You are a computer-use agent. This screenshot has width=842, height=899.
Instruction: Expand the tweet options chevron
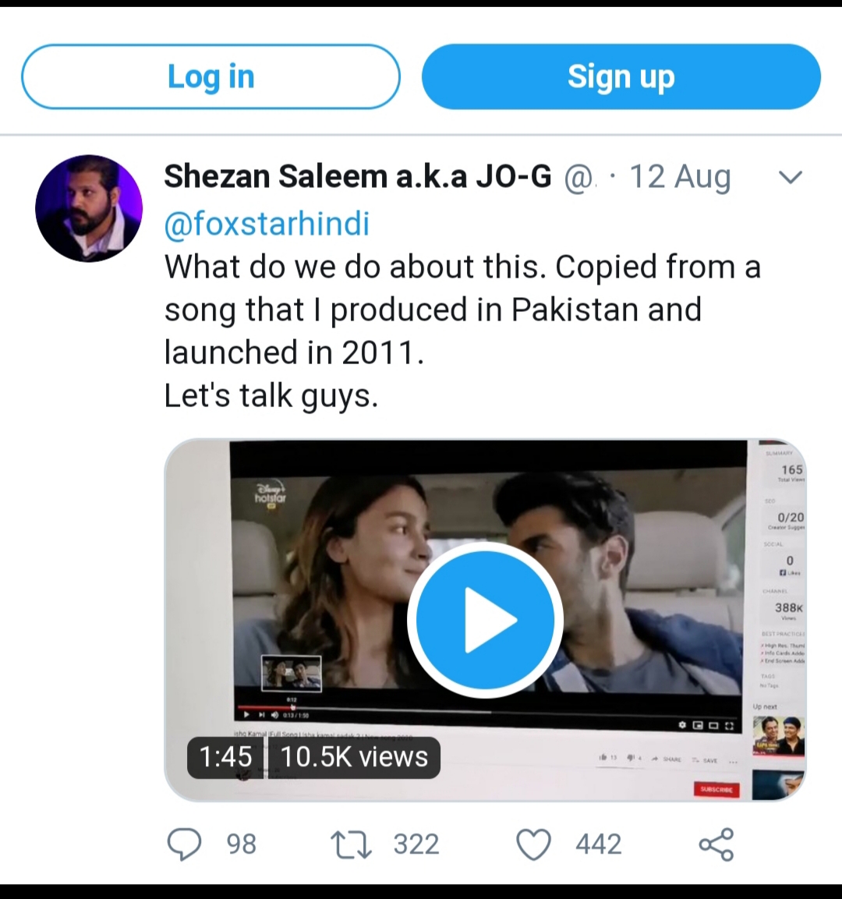[791, 178]
